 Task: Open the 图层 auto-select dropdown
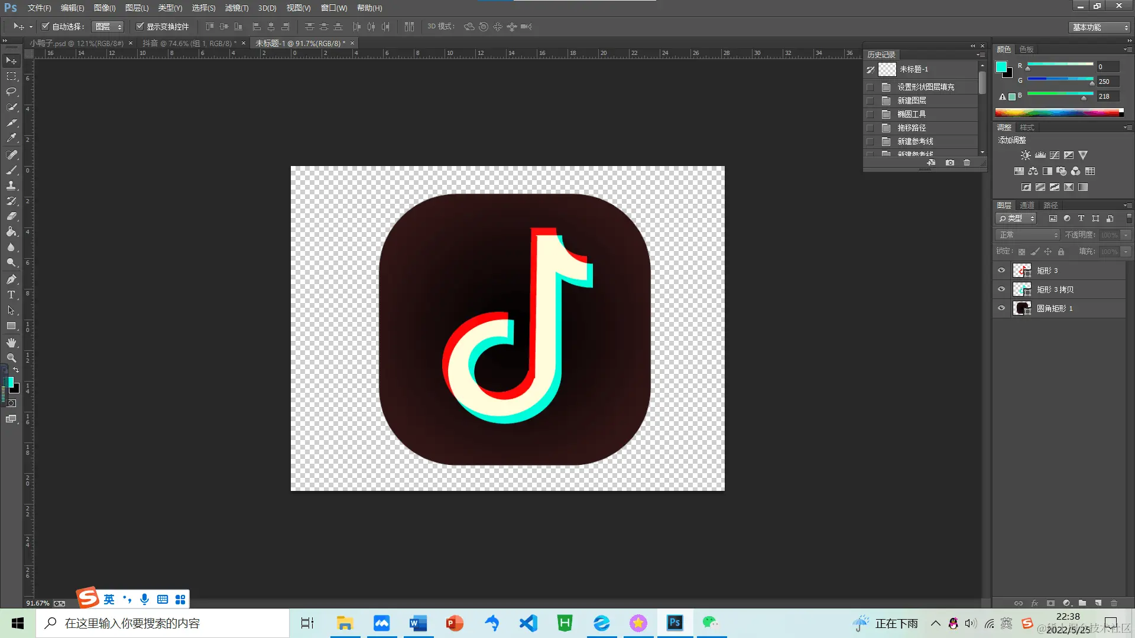pos(108,27)
